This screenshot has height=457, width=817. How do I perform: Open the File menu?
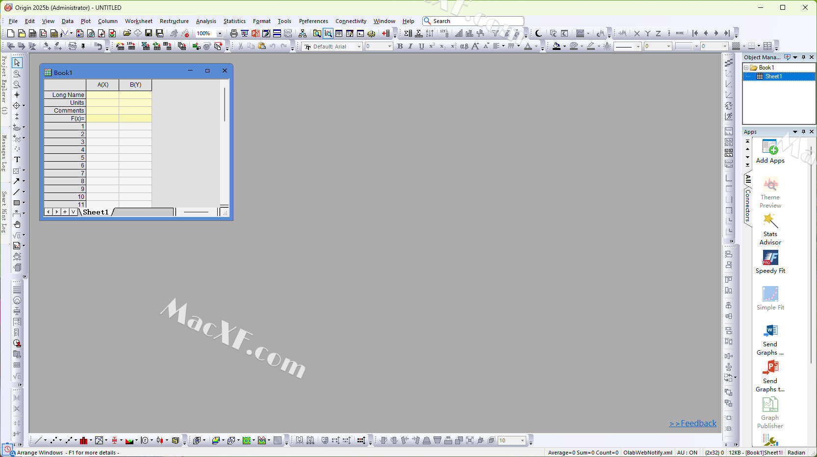[x=13, y=21]
